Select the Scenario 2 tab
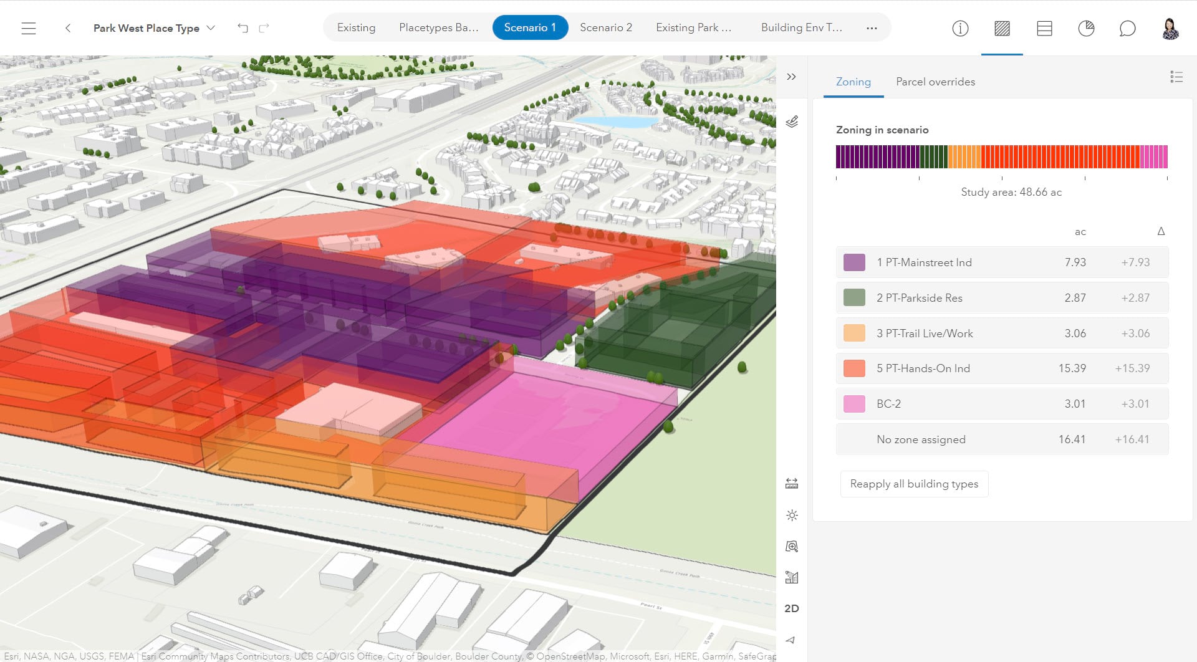The height and width of the screenshot is (662, 1197). pyautogui.click(x=605, y=27)
